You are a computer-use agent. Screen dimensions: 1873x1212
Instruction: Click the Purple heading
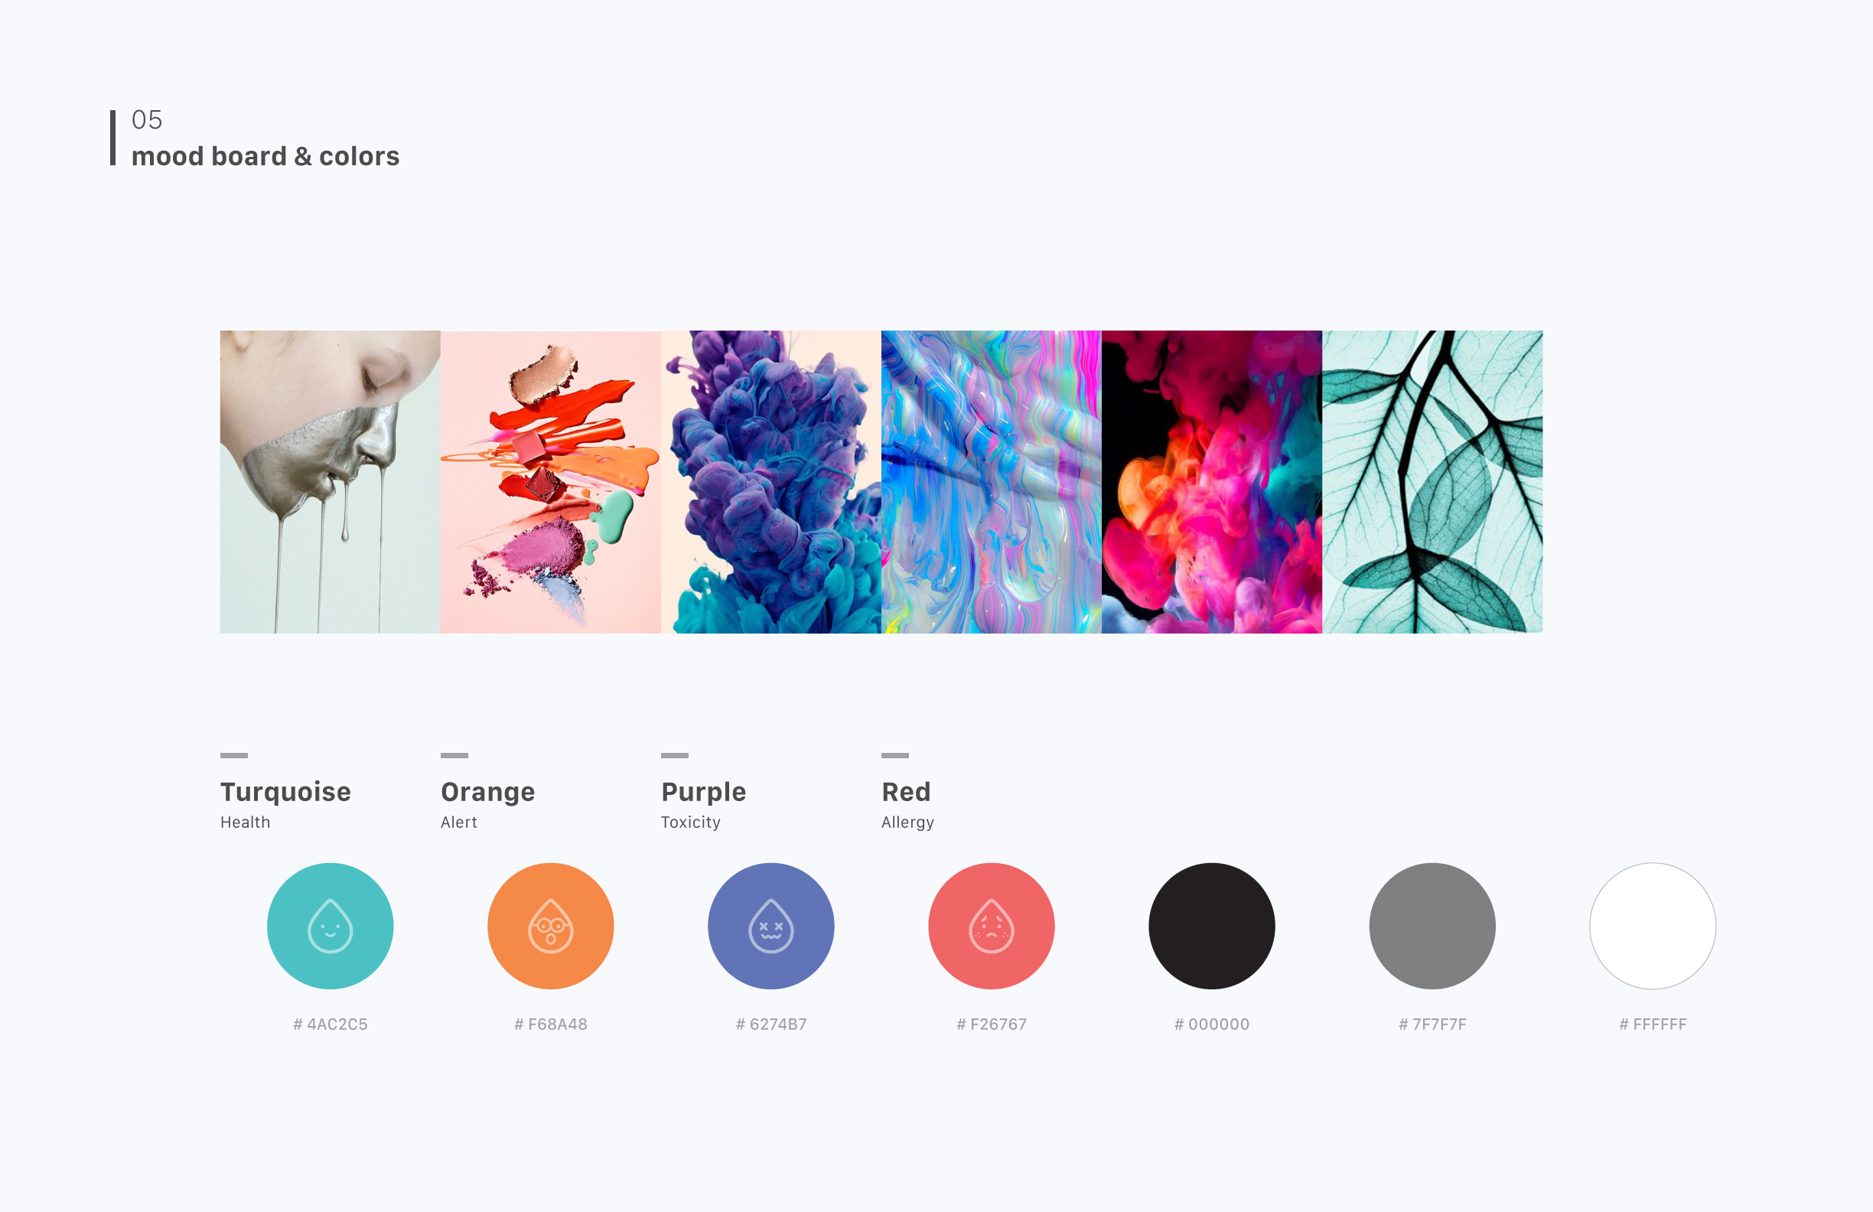(703, 793)
